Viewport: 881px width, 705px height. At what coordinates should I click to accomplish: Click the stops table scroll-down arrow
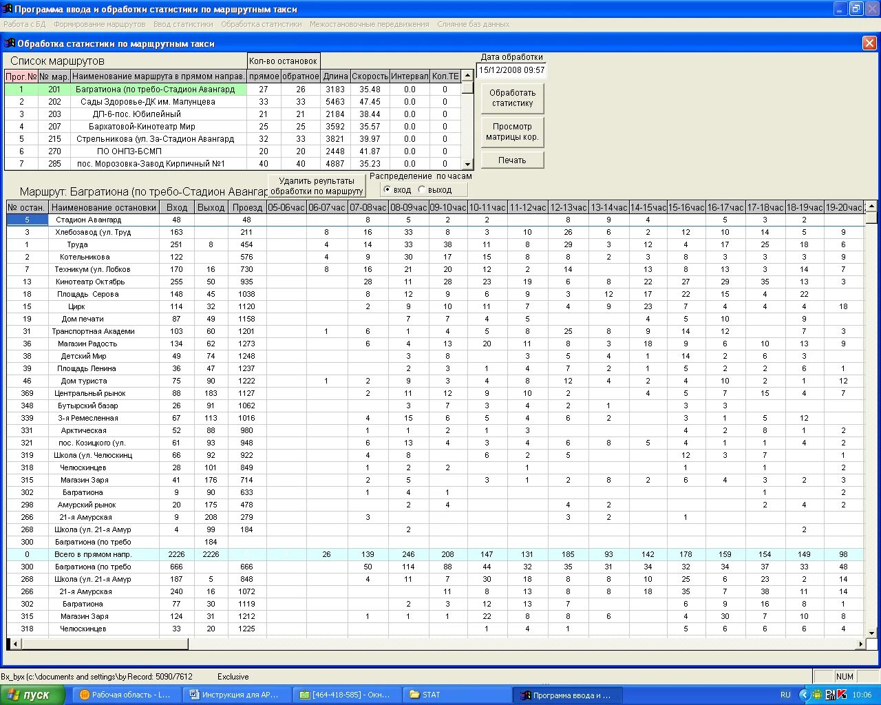[x=871, y=632]
